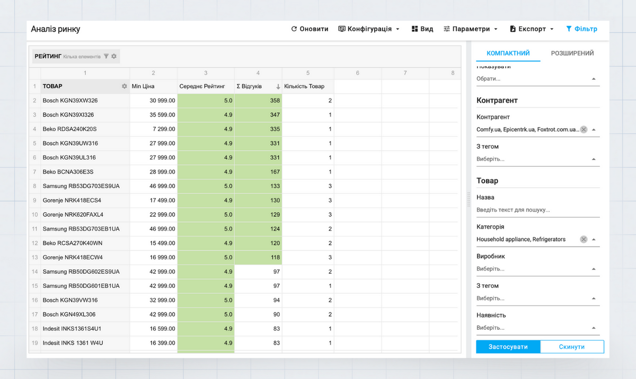
Task: Clear the Категорія filter with X
Action: [x=584, y=239]
